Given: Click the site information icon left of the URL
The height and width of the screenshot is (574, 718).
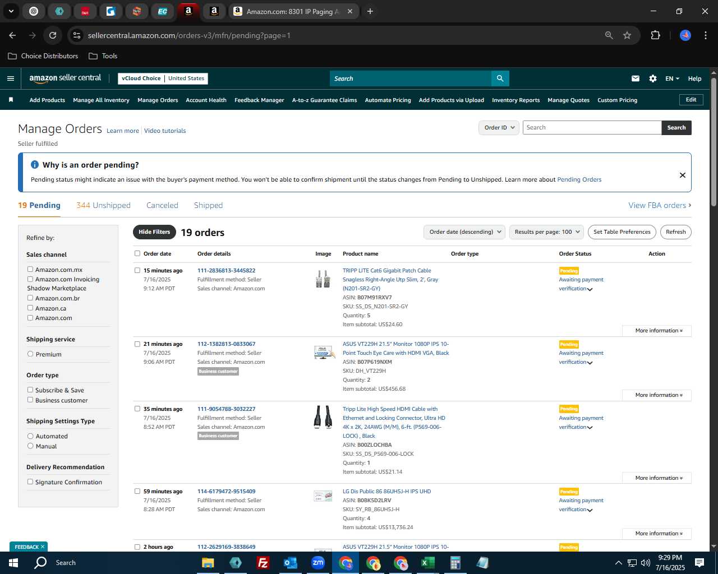Looking at the screenshot, I should [77, 35].
